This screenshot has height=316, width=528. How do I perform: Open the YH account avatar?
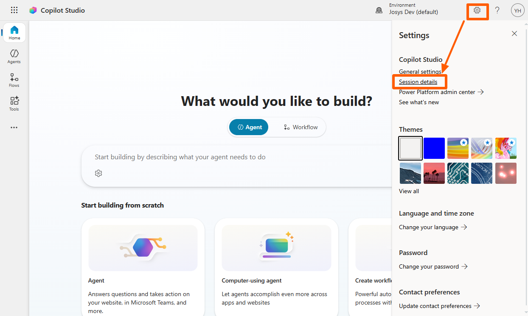(x=518, y=10)
